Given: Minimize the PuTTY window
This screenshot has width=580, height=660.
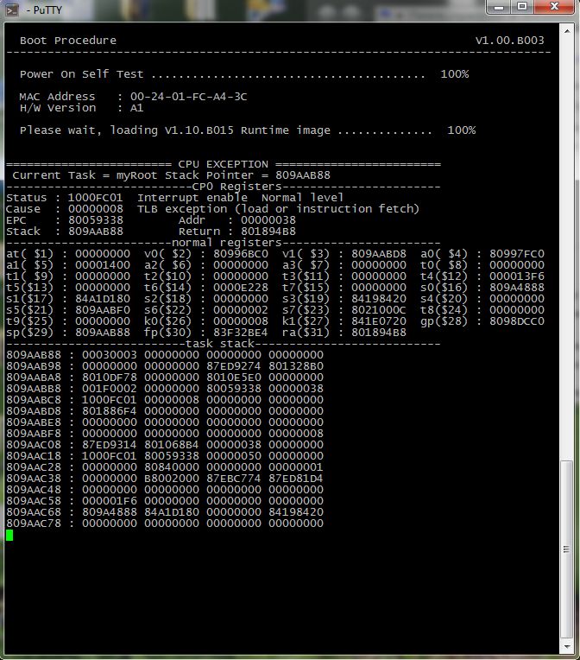Looking at the screenshot, I should [499, 7].
